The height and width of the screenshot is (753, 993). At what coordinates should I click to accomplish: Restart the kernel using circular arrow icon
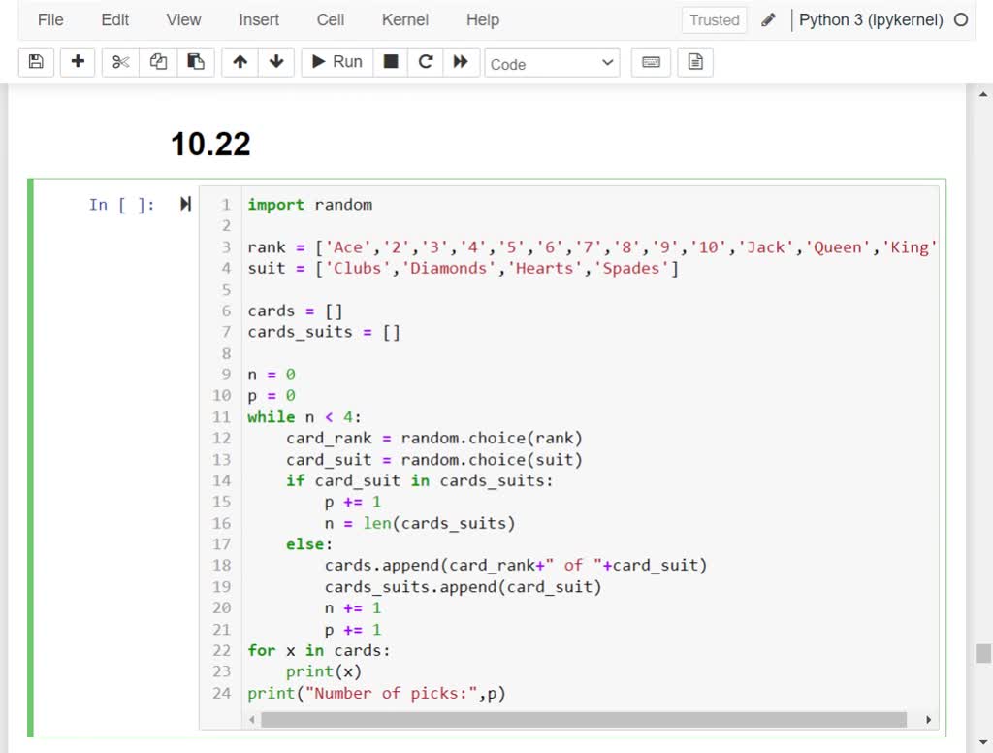tap(425, 62)
